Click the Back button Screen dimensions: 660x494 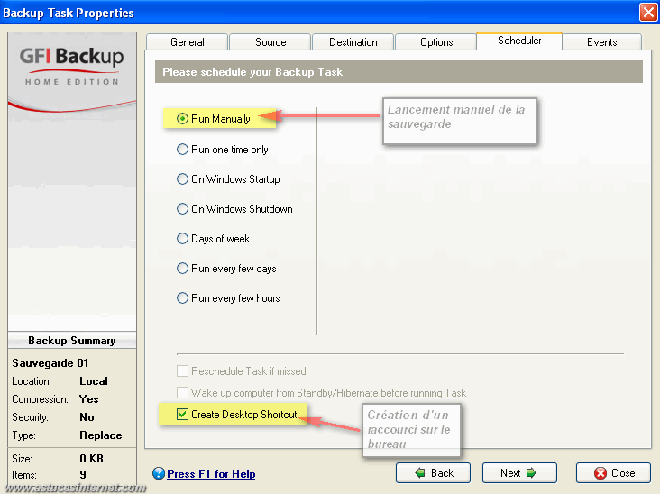[433, 473]
